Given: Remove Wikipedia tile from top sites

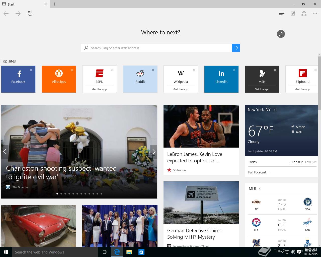Looking at the screenshot, I should (194, 70).
